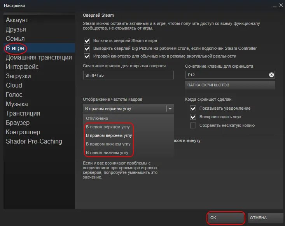The height and width of the screenshot is (226, 285).
Task: Open the Музыка section
Action: point(39,104)
